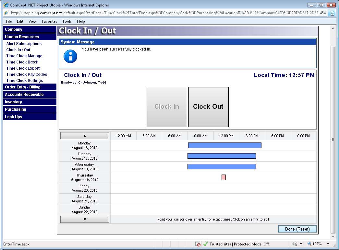Open the Favorites menu
This screenshot has width=339, height=250.
(49, 21)
